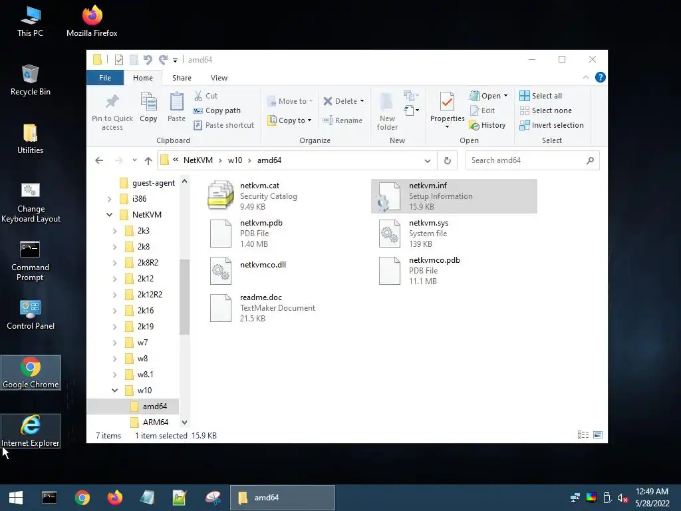Viewport: 681px width, 511px height.
Task: Open address bar history dropdown
Action: (x=428, y=160)
